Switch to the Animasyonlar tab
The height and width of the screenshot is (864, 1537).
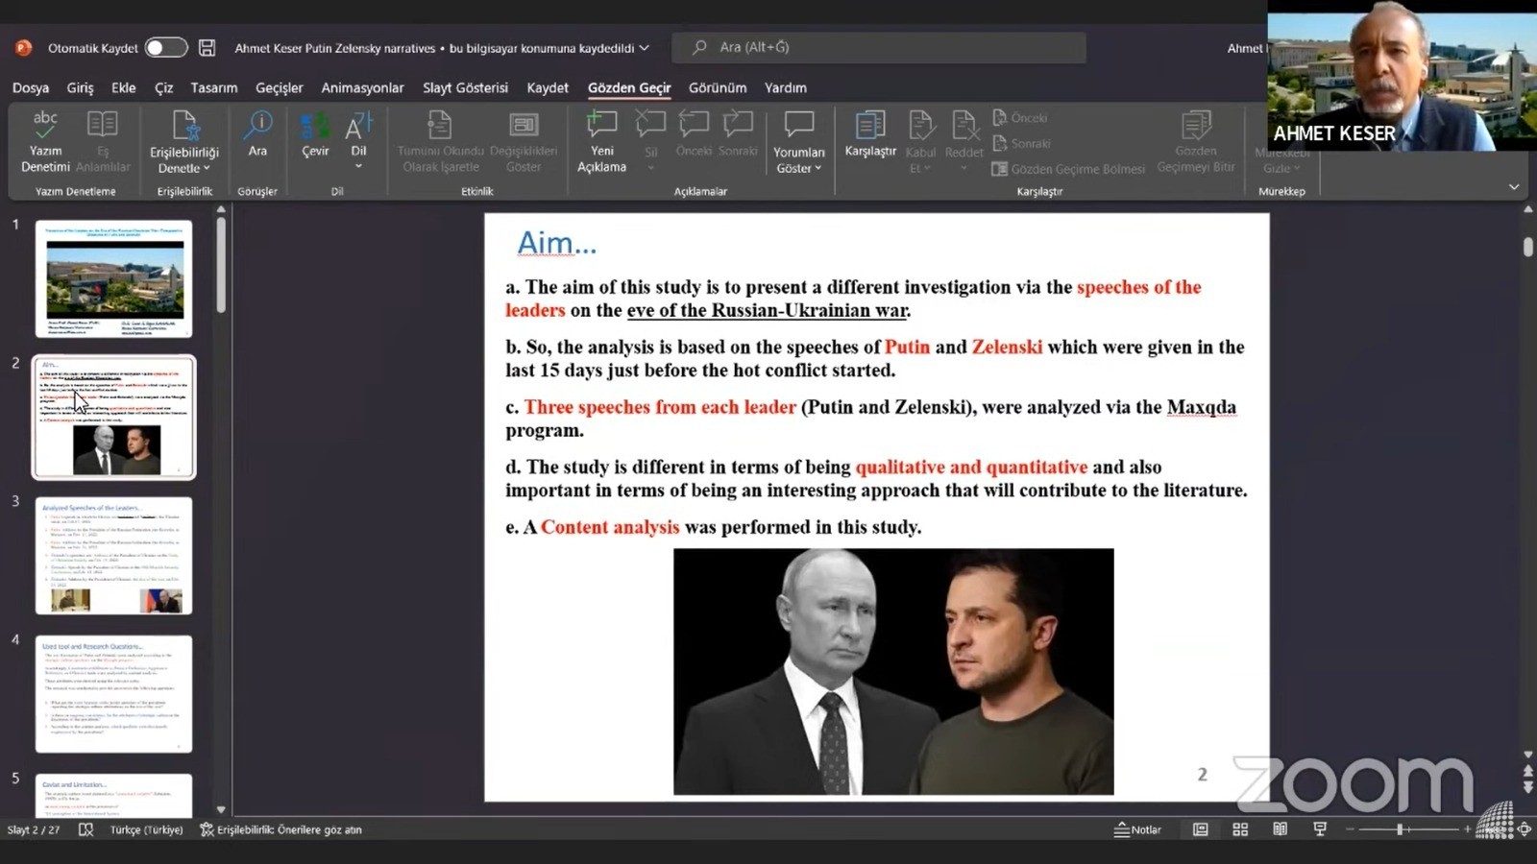tap(362, 87)
